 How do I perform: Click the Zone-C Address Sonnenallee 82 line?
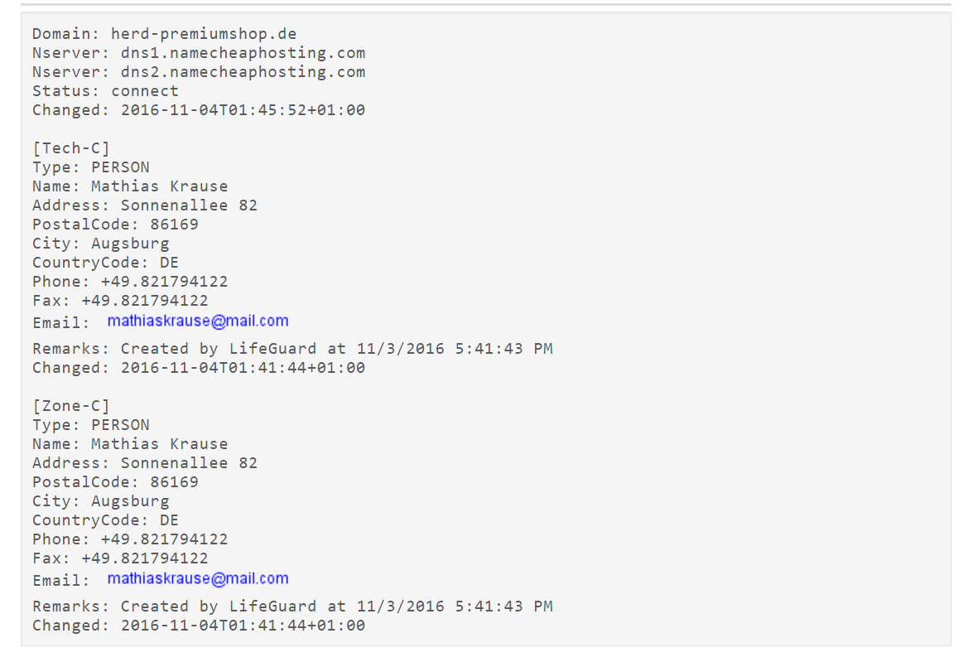(x=145, y=463)
